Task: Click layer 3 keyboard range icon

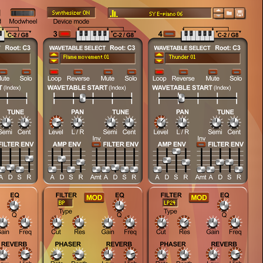Action: [x=92, y=35]
